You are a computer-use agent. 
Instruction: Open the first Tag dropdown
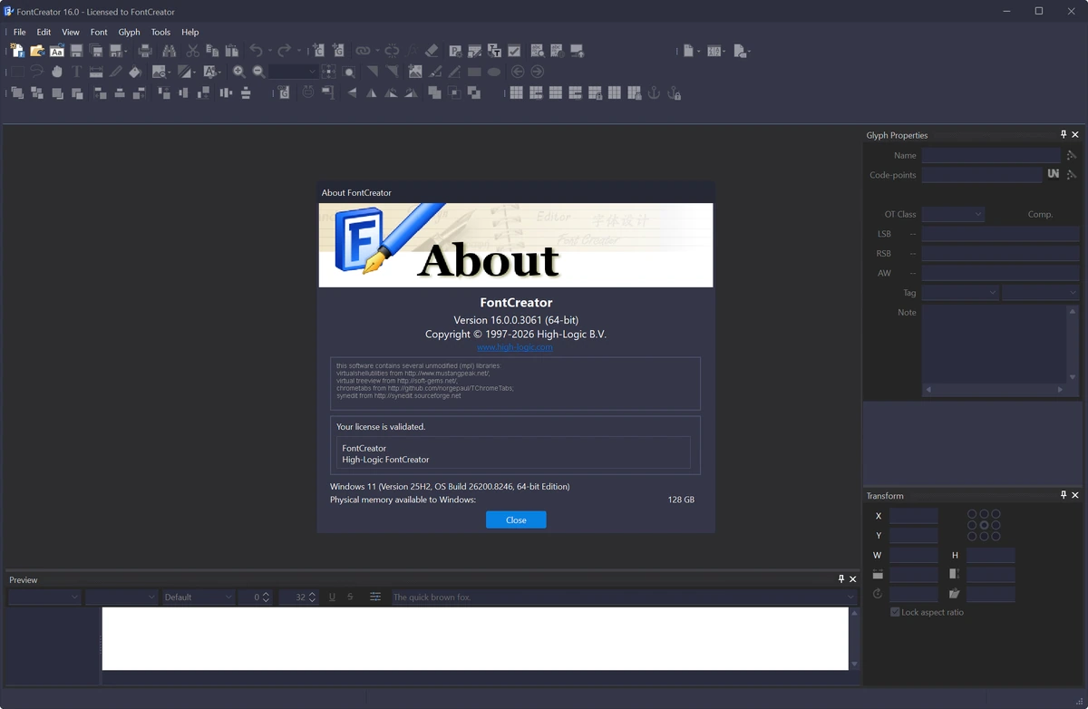(960, 293)
